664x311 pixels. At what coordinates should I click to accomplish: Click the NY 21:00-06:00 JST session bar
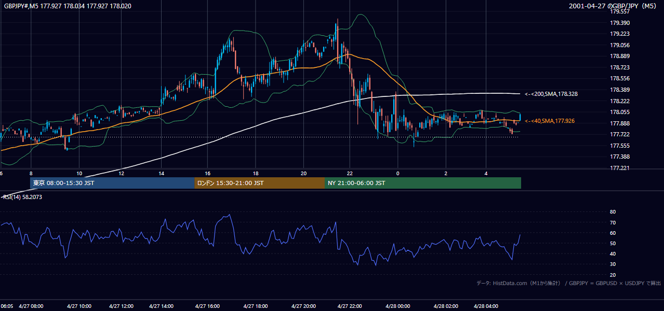click(x=423, y=183)
